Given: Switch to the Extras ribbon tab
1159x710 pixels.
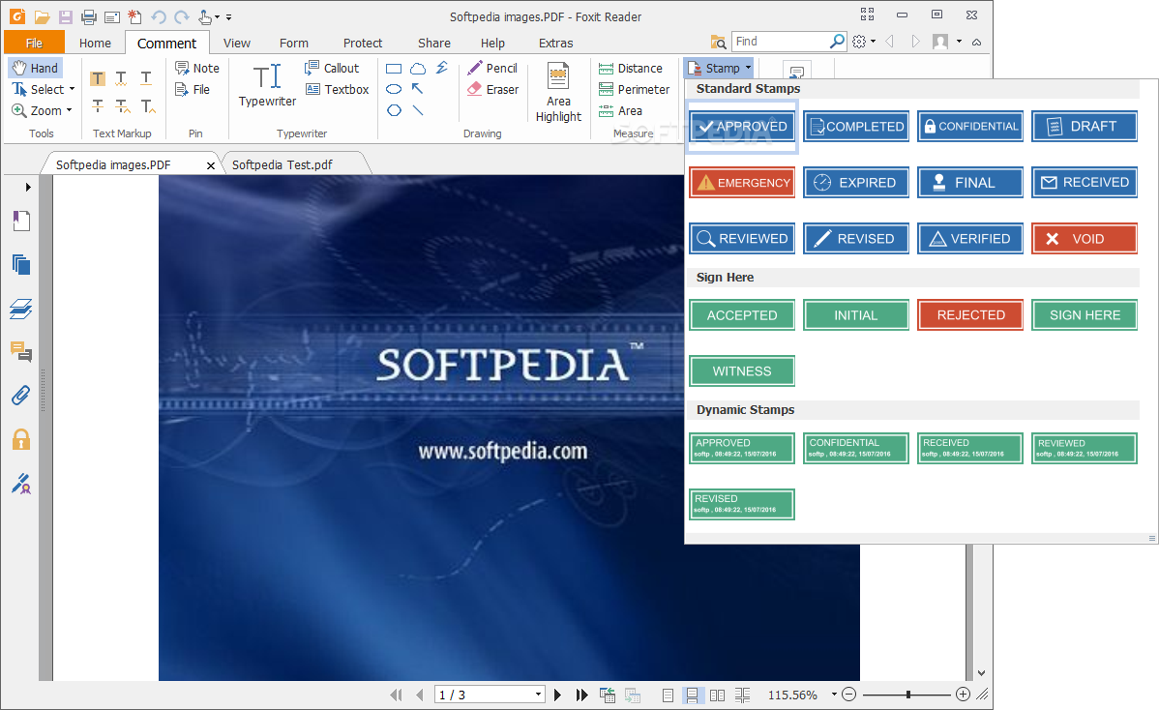Looking at the screenshot, I should [555, 43].
